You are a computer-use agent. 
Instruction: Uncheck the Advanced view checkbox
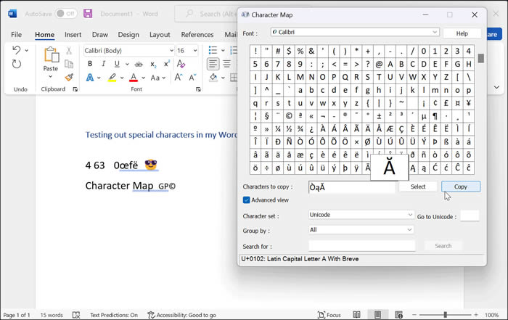pos(247,200)
